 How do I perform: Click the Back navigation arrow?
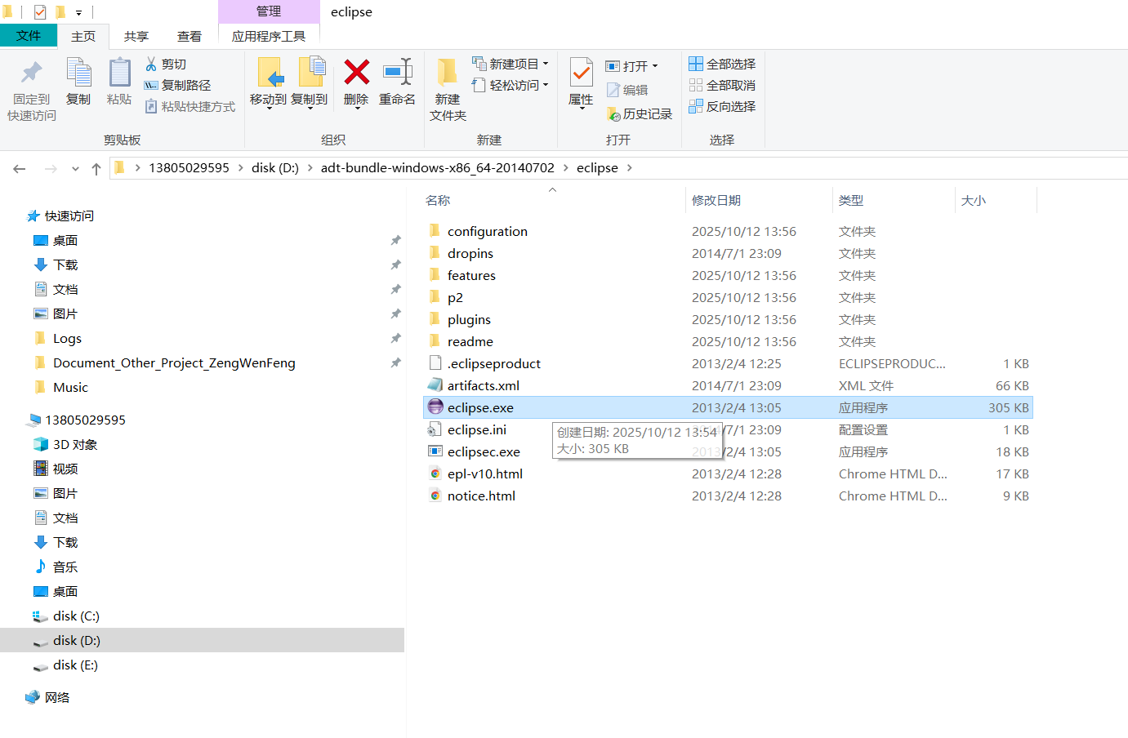[x=20, y=168]
